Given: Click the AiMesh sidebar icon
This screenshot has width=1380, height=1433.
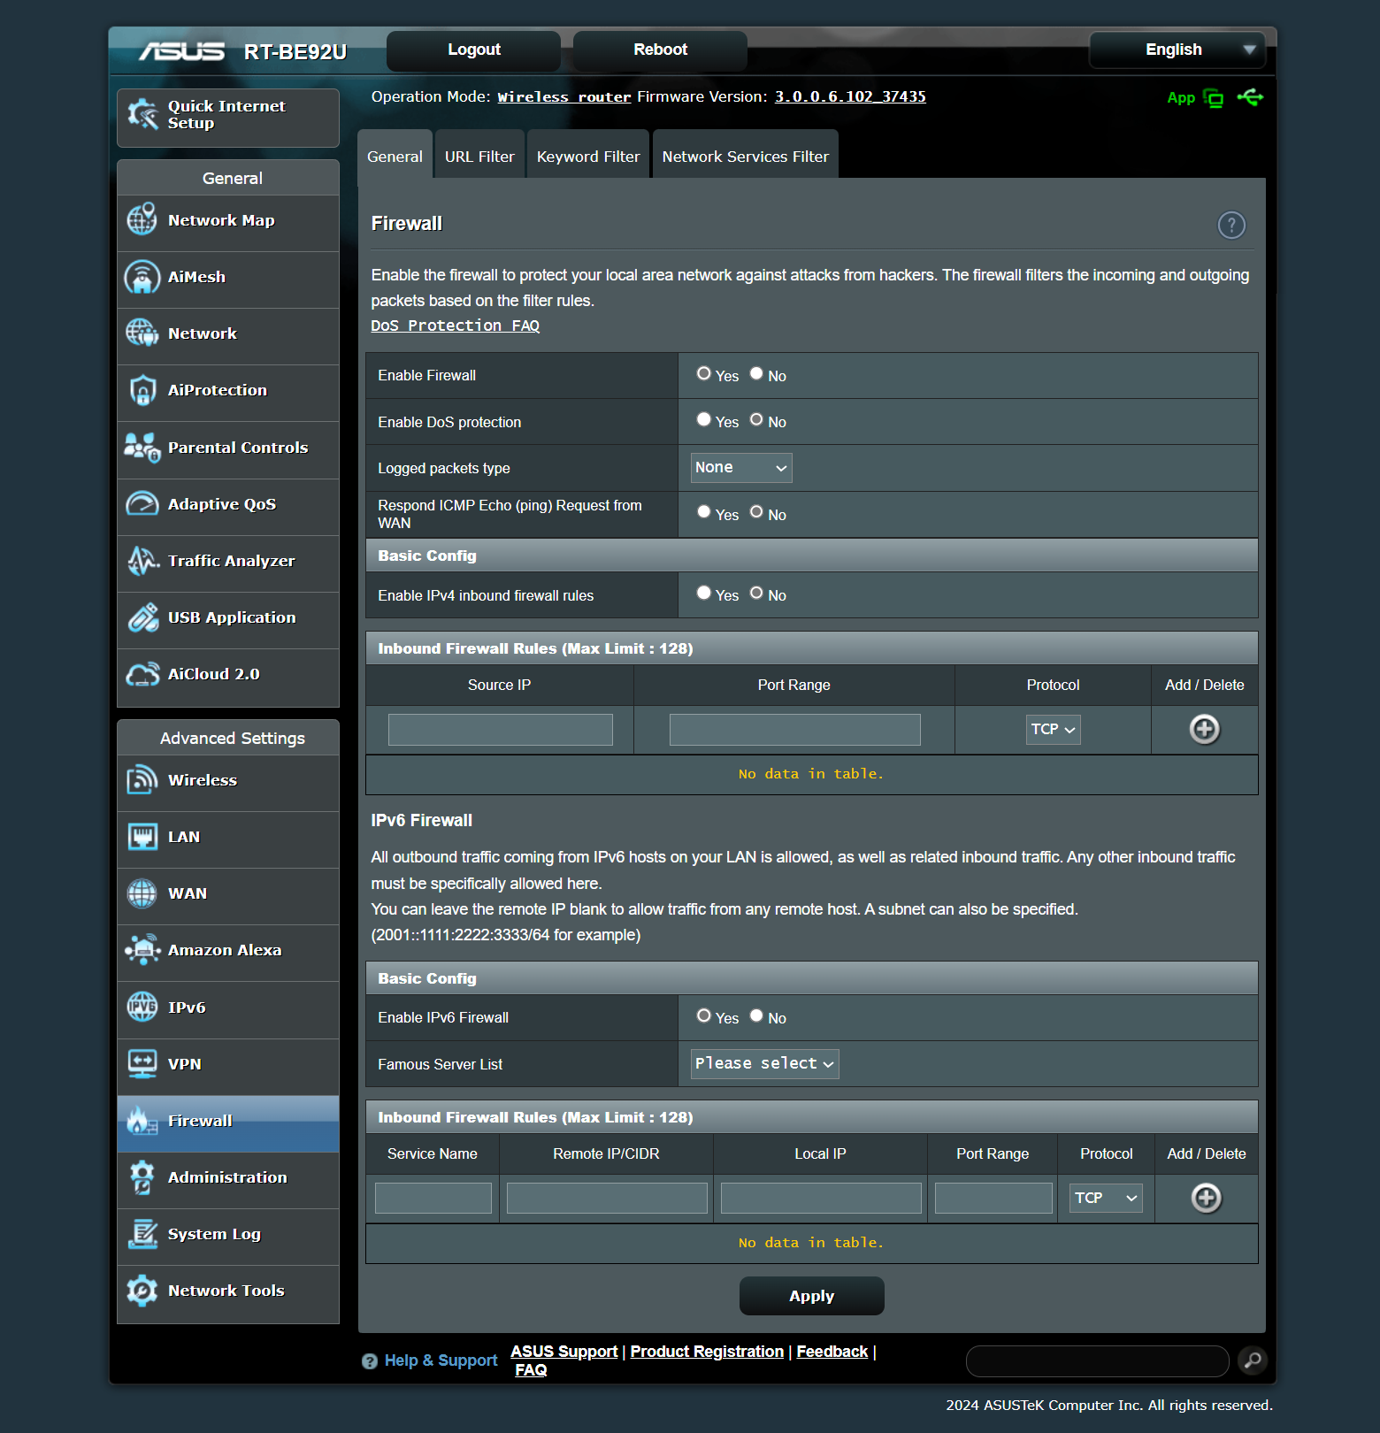Looking at the screenshot, I should point(142,277).
